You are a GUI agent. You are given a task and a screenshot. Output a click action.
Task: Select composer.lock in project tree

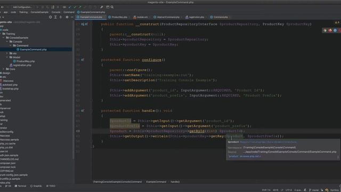(7, 167)
